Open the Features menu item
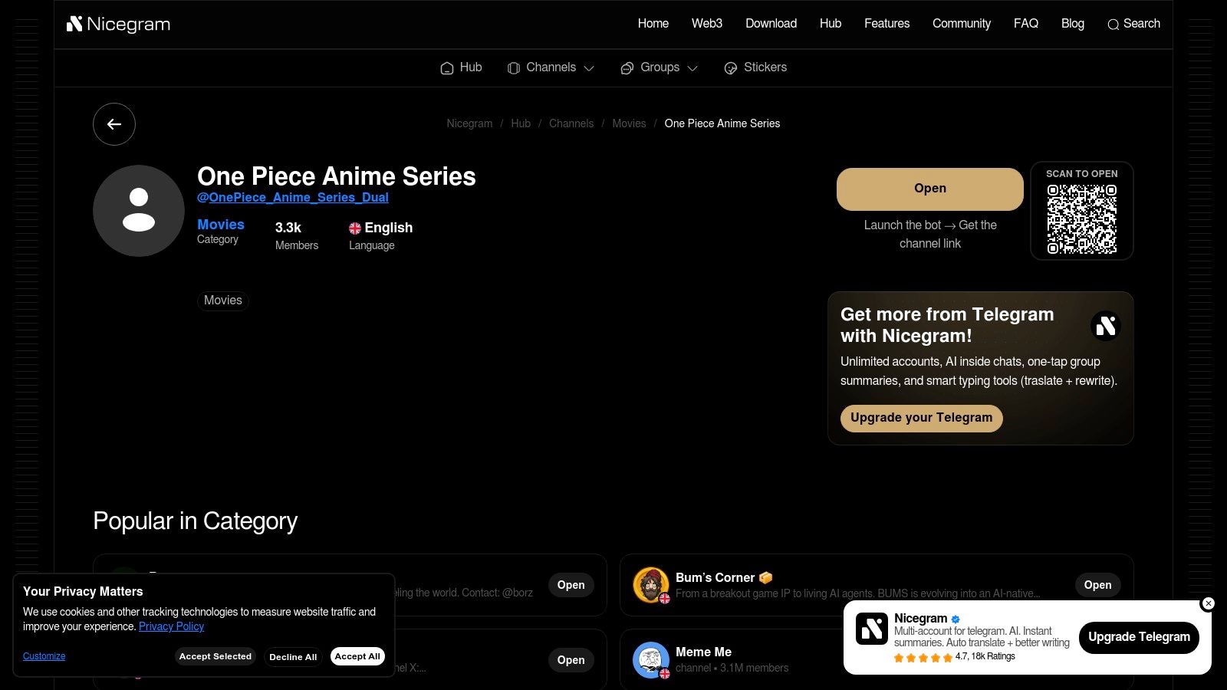This screenshot has height=690, width=1227. (887, 24)
